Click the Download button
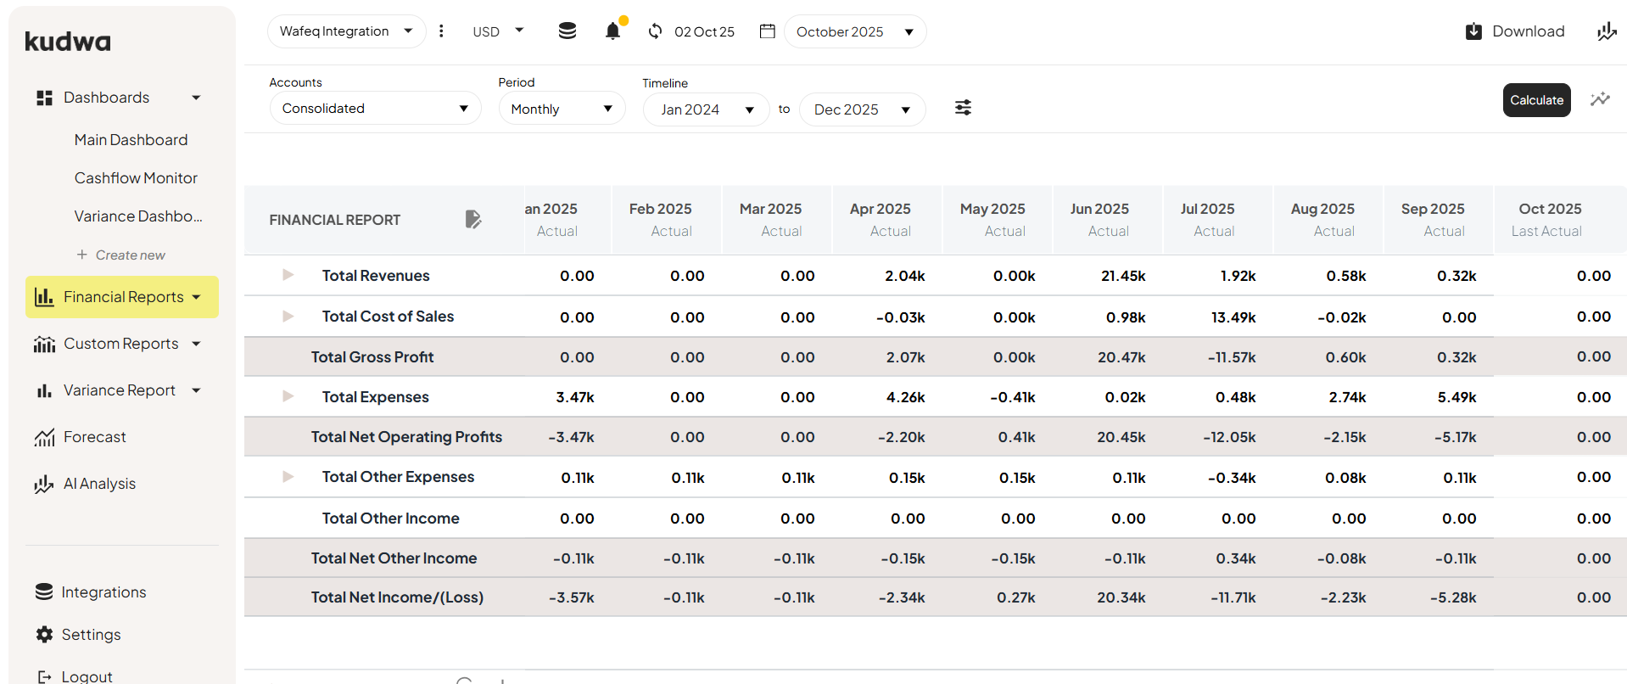 tap(1515, 31)
